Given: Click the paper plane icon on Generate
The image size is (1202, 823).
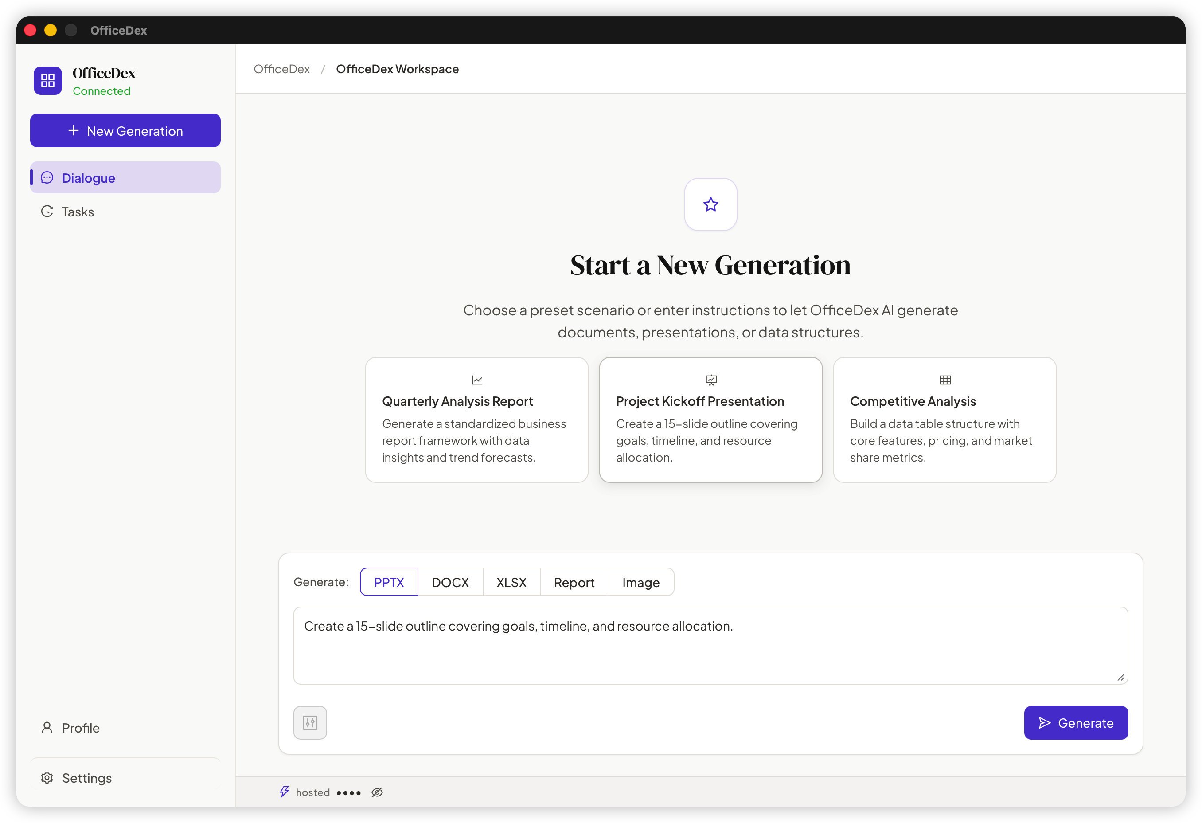Looking at the screenshot, I should pos(1045,723).
